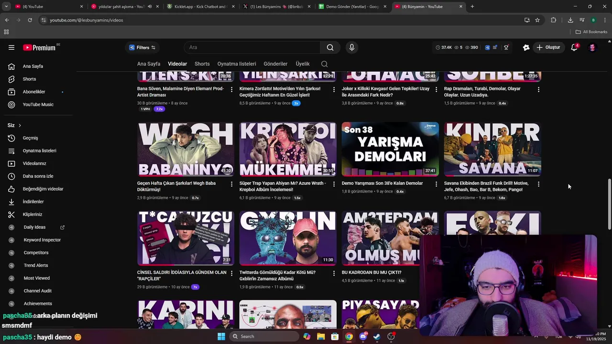
Task: Switch to 'Kicklet.app' browser tab
Action: coord(200,7)
